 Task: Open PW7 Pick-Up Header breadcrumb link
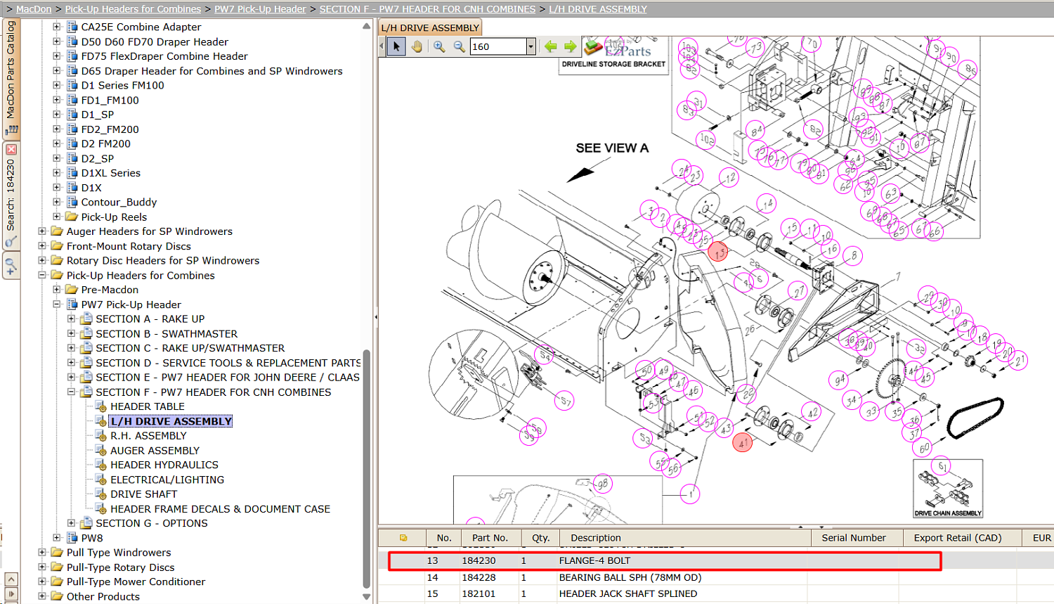(x=260, y=9)
